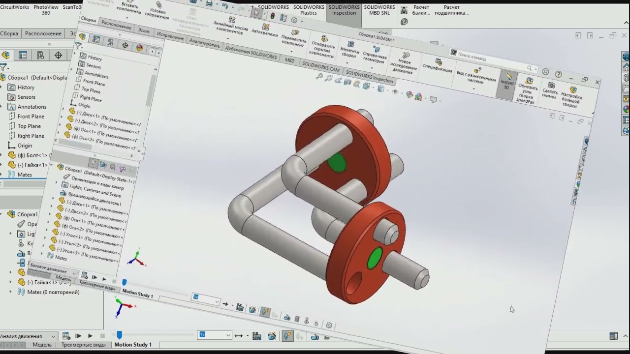Open View Settings monitor icon in the heads-up toolbar

433,99
